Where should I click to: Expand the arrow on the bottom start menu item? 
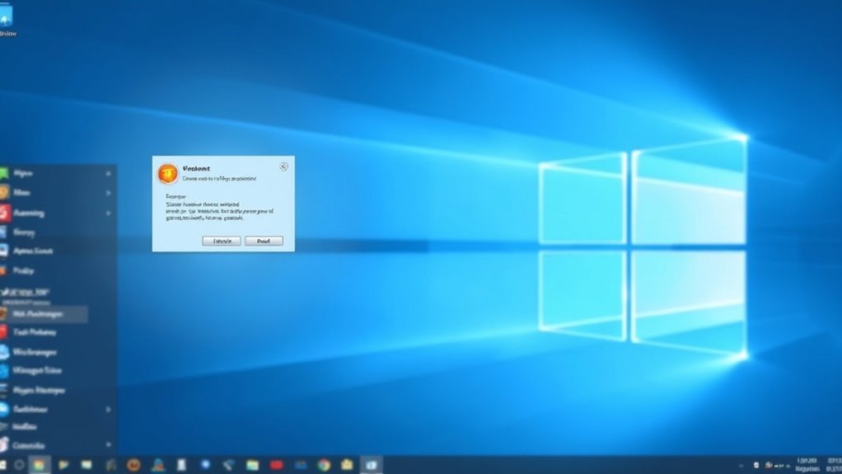(108, 445)
